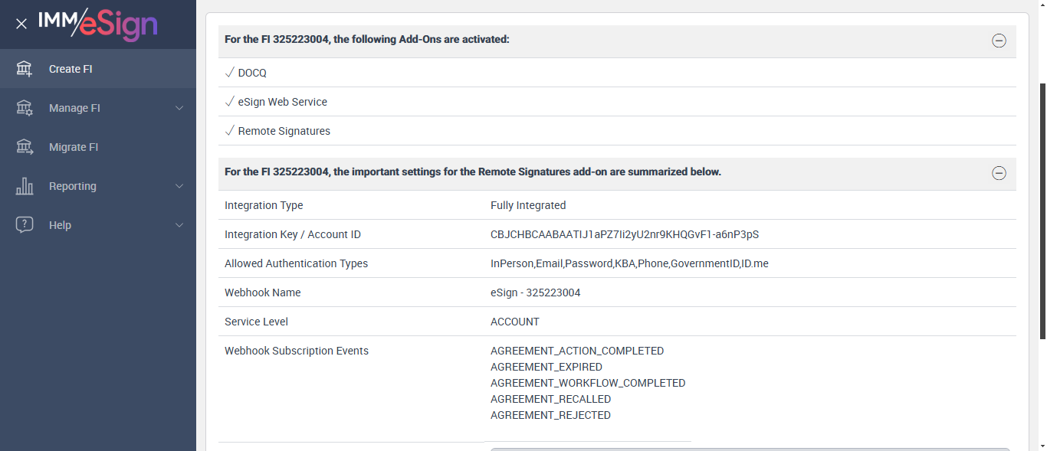The height and width of the screenshot is (451, 1047).
Task: Click the Manage FI gear-bank icon
Action: 25,108
